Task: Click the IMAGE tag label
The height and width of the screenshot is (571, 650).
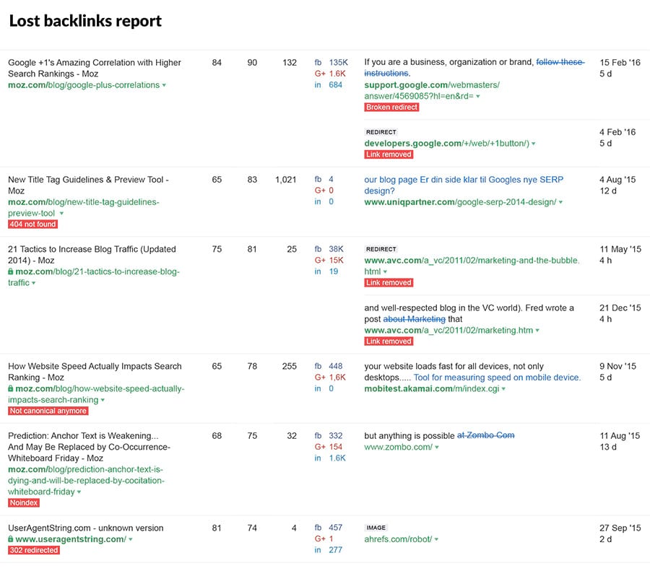Action: [376, 528]
